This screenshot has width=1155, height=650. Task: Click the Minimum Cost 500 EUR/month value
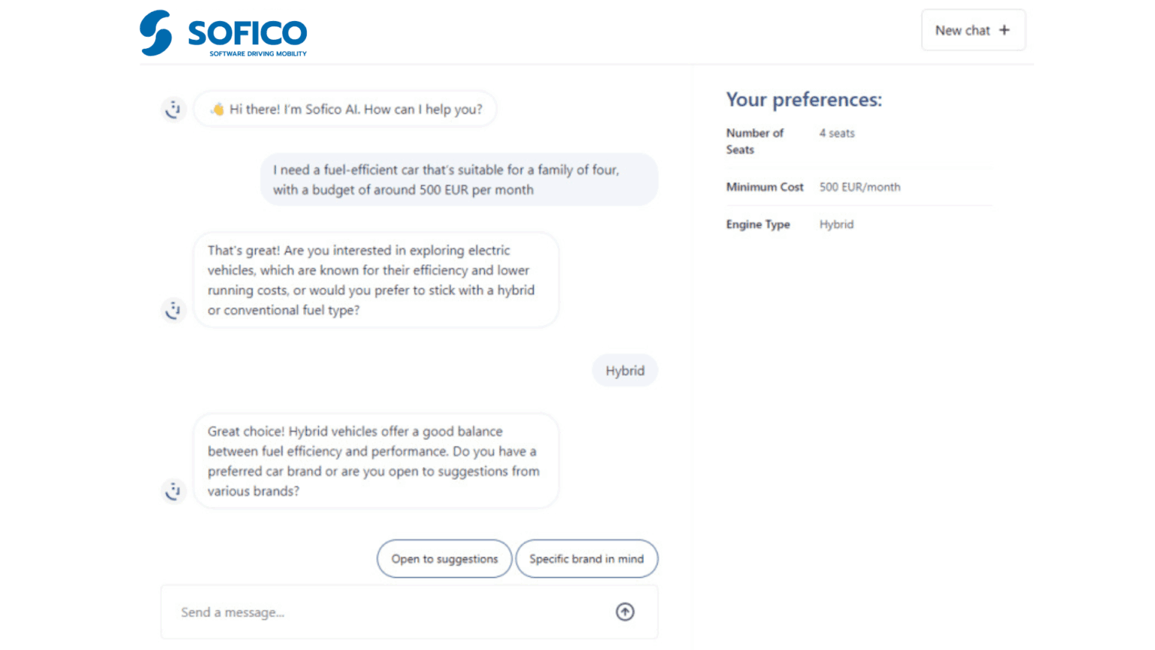[x=859, y=187]
